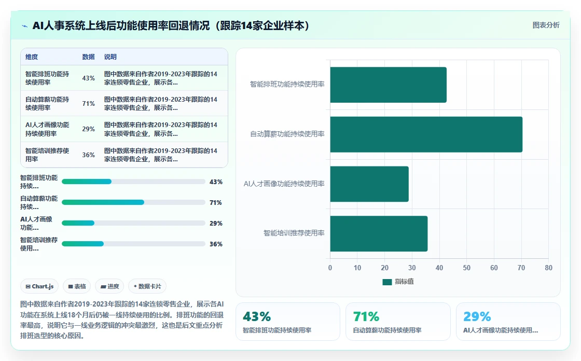The width and height of the screenshot is (581, 361).
Task: Select the 表格 tag chip
Action: (x=77, y=286)
